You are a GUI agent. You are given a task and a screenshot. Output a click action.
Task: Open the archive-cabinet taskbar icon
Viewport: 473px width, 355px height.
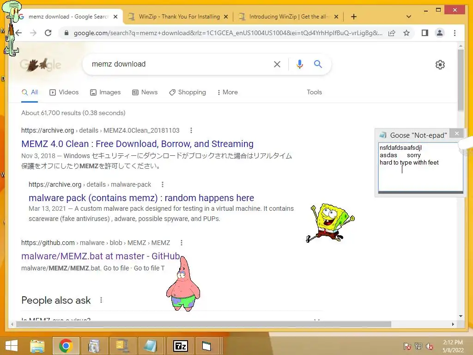pyautogui.click(x=94, y=346)
